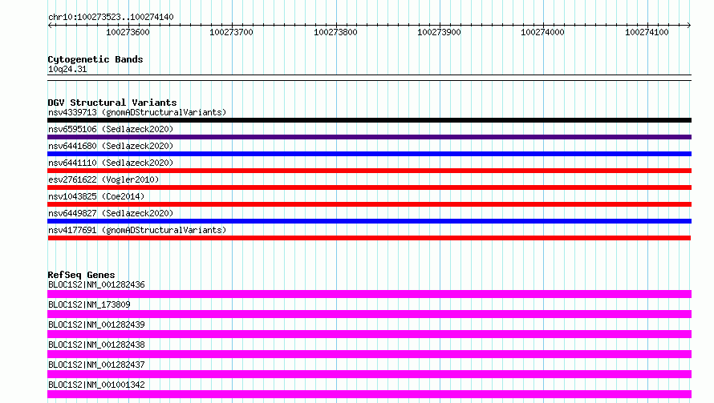This screenshot has height=403, width=714.
Task: Click the red nsv4177691 variant bar
Action: [369, 238]
